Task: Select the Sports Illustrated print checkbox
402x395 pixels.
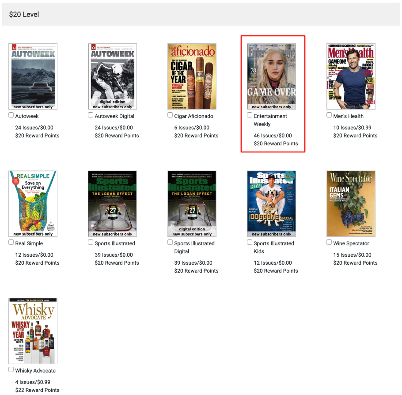Action: coord(91,242)
